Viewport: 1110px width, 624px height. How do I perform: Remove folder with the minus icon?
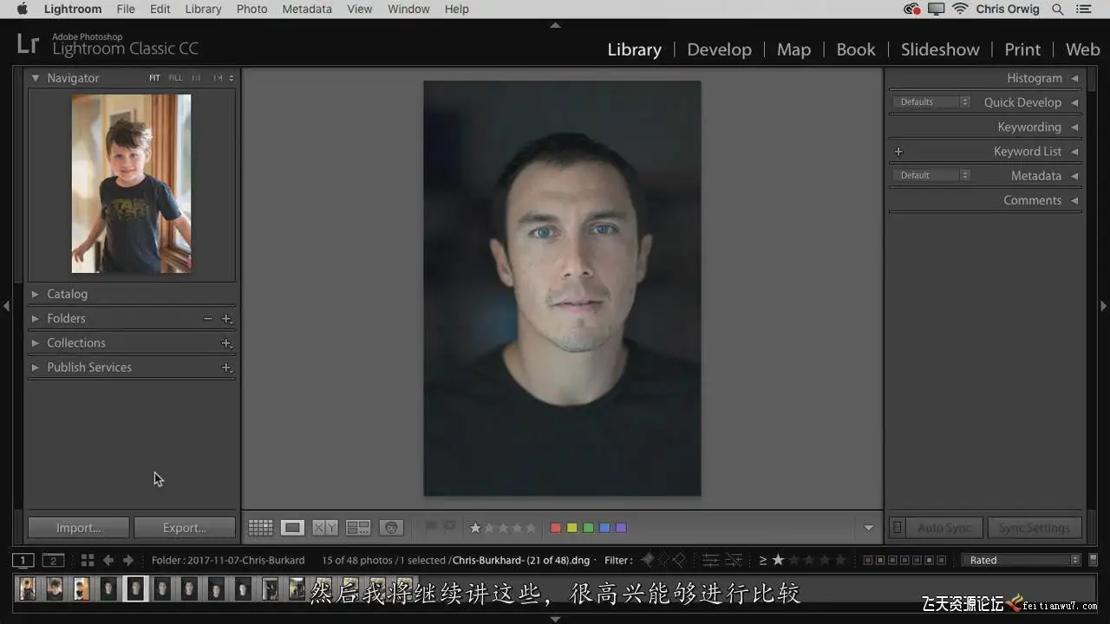point(208,319)
